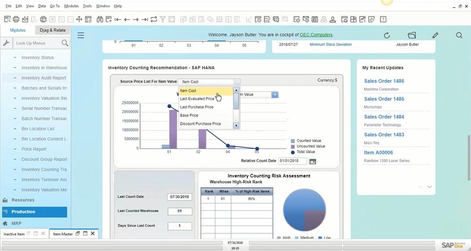Open cockpit search magnifier at top right

coord(459,35)
